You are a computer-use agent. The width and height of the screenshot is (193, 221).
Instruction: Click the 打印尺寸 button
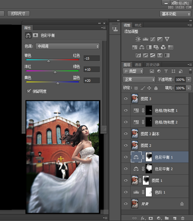[x=19, y=14]
